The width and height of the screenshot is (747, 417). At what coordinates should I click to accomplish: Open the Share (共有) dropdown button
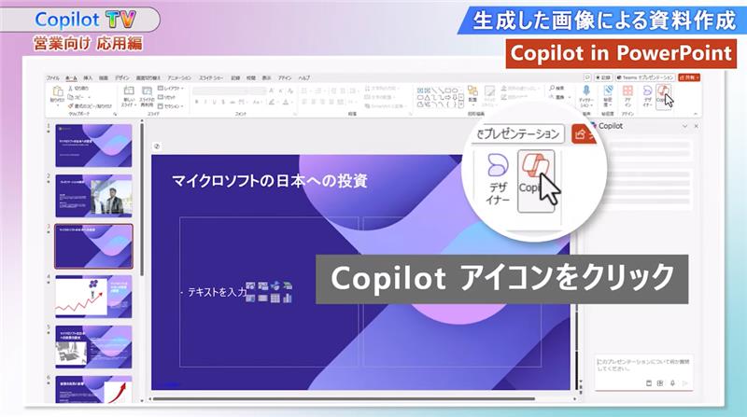(689, 77)
